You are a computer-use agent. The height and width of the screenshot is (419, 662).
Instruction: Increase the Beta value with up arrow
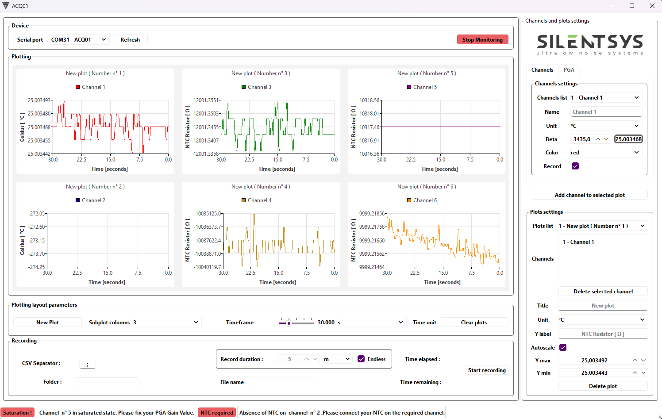coord(598,139)
